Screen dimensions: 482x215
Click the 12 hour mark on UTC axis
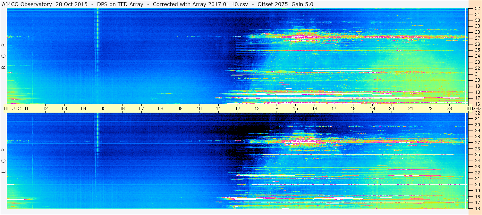238,108
